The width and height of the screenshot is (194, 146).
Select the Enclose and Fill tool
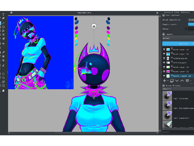point(3,60)
